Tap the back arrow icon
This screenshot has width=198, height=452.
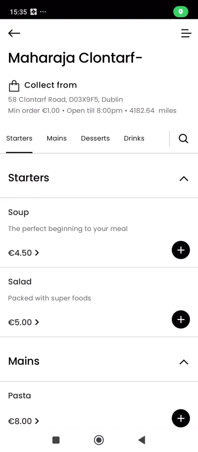14,33
